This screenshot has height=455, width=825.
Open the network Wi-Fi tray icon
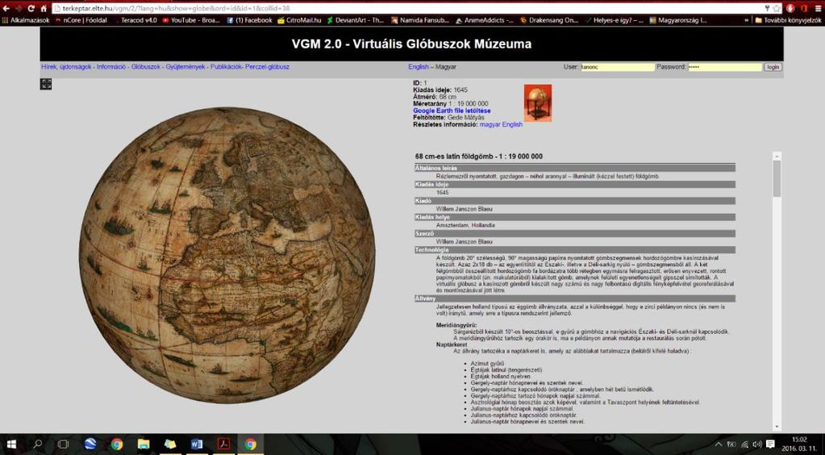point(744,445)
